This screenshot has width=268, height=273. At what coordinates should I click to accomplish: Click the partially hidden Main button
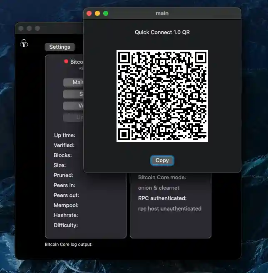point(73,83)
